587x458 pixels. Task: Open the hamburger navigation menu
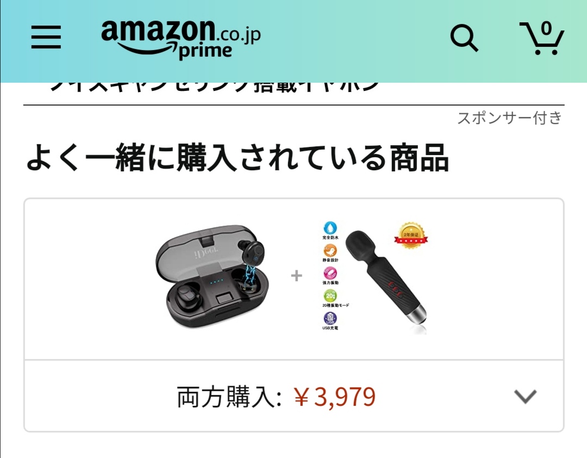(x=46, y=37)
